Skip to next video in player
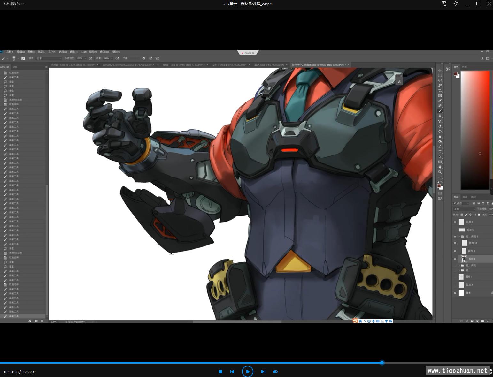493x377 pixels. point(263,372)
